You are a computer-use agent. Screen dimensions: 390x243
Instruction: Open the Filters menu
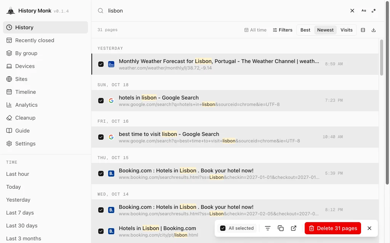point(283,30)
